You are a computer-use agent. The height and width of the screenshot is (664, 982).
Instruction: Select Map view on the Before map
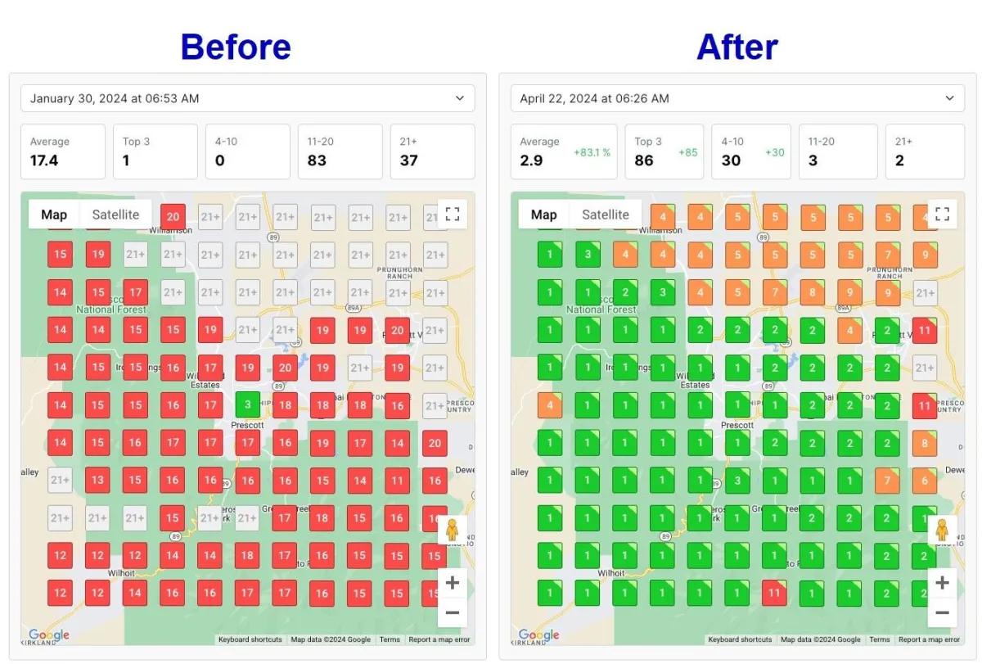click(54, 215)
